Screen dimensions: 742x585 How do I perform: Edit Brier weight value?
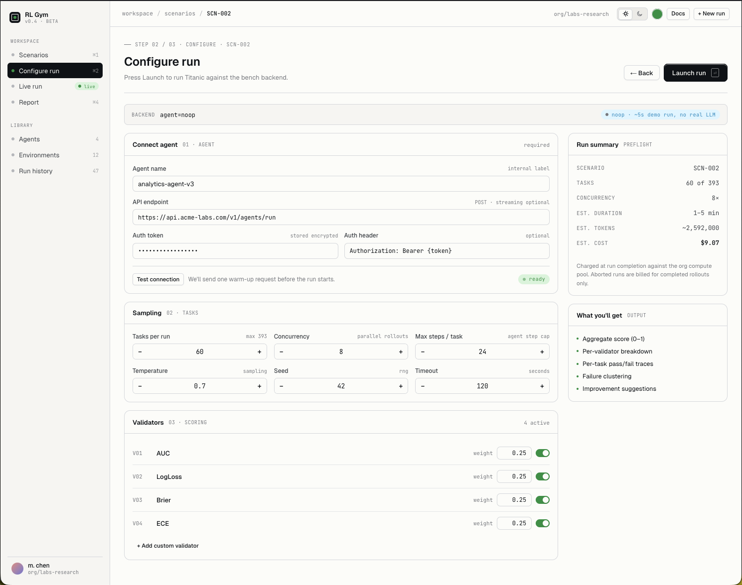pyautogui.click(x=514, y=500)
